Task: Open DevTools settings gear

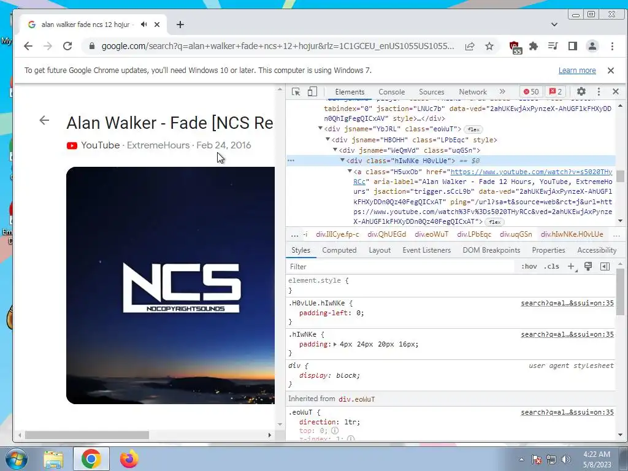Action: pos(581,92)
